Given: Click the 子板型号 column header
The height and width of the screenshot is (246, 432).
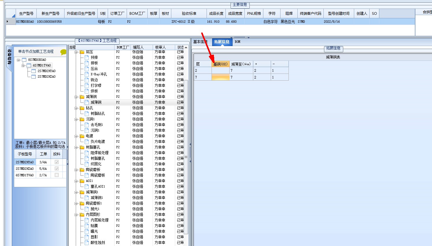Looking at the screenshot, I should pyautogui.click(x=25, y=154).
